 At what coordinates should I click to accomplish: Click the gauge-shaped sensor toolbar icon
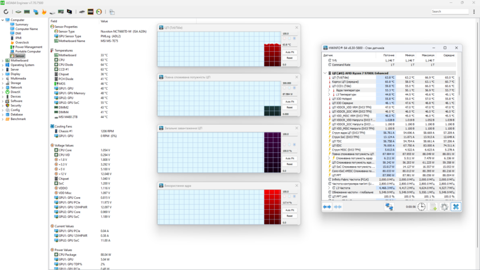(x=99, y=11)
